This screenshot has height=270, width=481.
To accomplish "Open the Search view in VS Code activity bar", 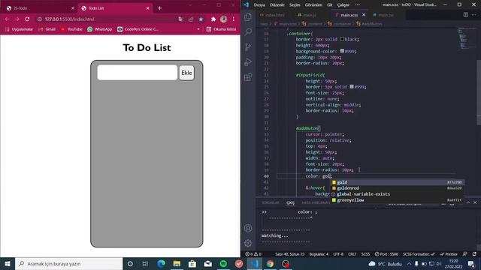I will (248, 31).
